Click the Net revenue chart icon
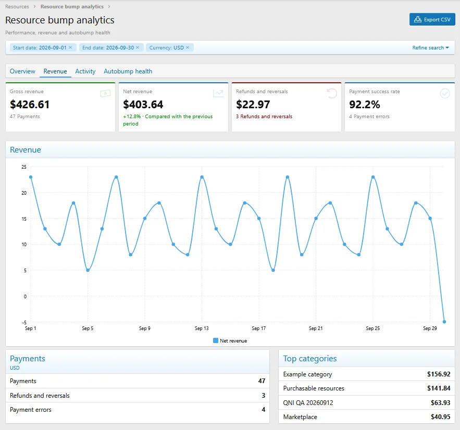460x430 pixels. (x=218, y=94)
